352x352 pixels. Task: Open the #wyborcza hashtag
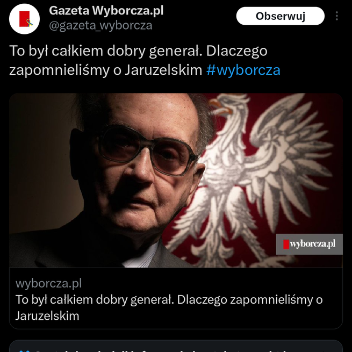coord(243,70)
